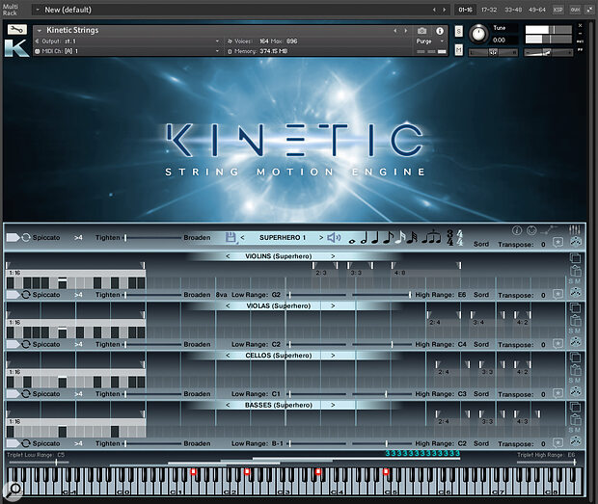Open the AUX tab in the rack header
598x504 pixels.
tap(575, 10)
